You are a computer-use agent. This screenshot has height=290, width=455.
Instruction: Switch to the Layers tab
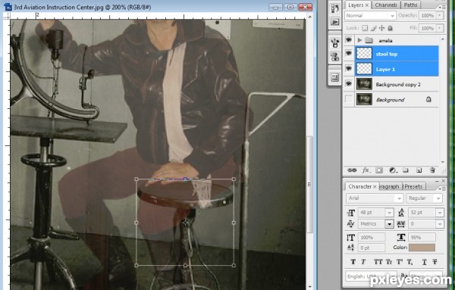356,5
